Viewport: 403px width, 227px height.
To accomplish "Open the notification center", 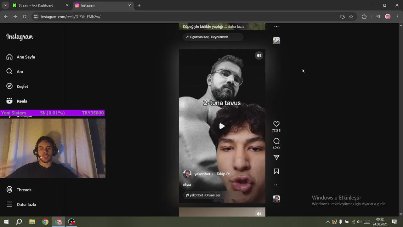I will click(x=394, y=222).
